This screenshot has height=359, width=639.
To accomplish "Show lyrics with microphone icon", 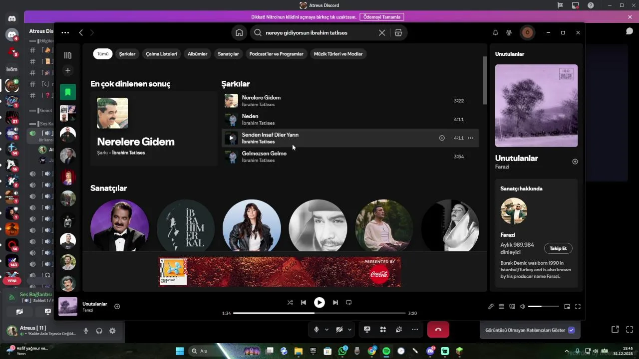I will [491, 307].
